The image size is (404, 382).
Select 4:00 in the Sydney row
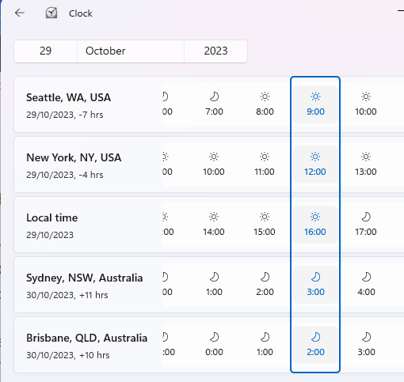pos(366,285)
